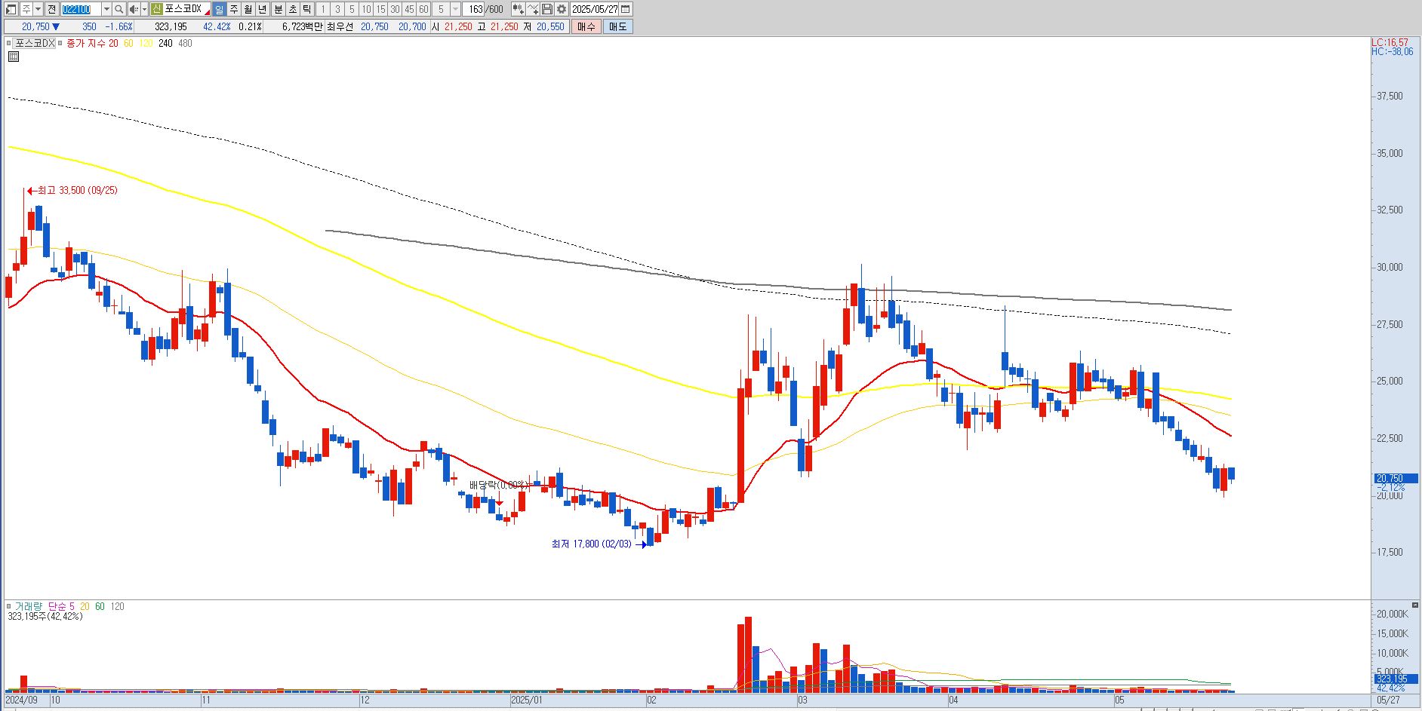1422x711 pixels.
Task: Click the 종가 지수 moving average label
Action: 86,43
